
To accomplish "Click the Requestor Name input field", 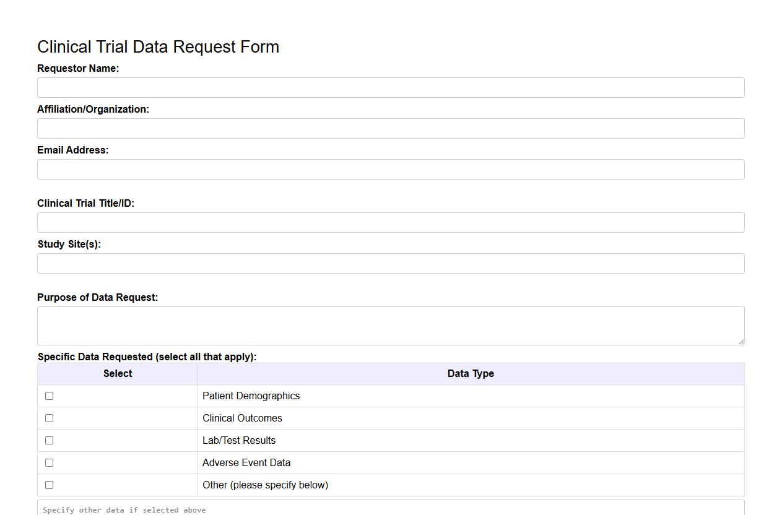I will click(x=391, y=87).
